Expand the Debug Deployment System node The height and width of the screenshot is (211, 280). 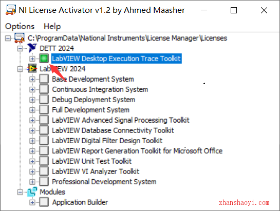[x=32, y=100]
